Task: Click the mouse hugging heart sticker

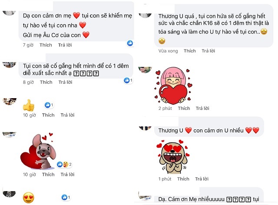Action: pos(39,151)
